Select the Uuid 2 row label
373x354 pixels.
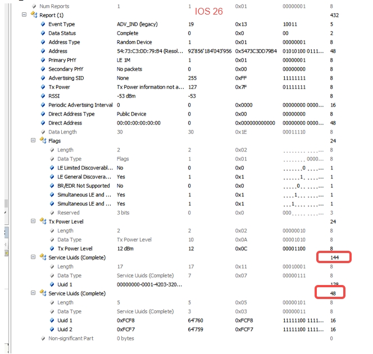point(65,329)
